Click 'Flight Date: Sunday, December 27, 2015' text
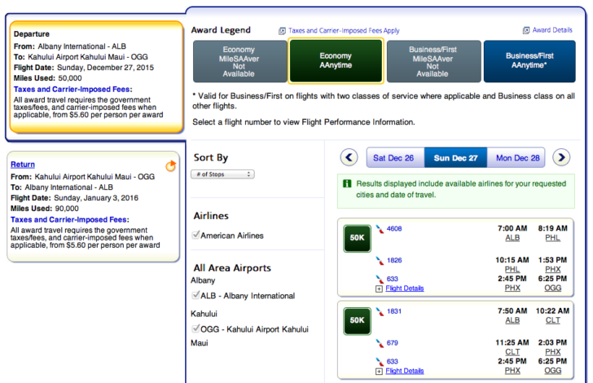This screenshot has width=593, height=383. click(x=84, y=68)
